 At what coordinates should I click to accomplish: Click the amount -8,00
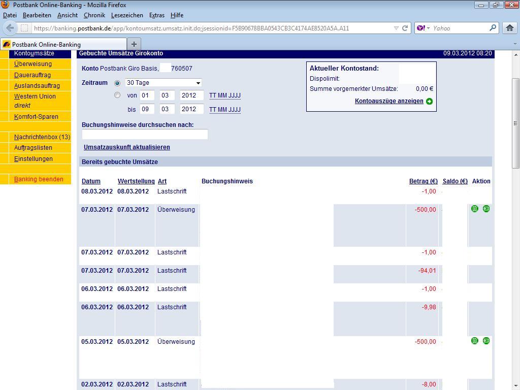pos(429,384)
